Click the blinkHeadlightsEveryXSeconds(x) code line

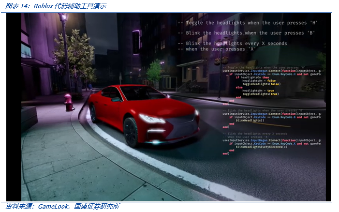pos(261,147)
